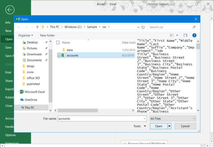The image size is (214, 148).
Task: Click Windows (C:) in the address path
Action: coord(73,27)
